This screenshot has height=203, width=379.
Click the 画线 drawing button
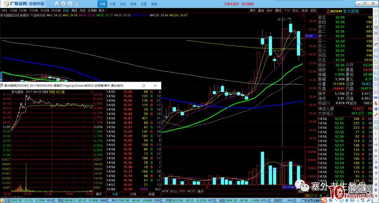coord(278,10)
